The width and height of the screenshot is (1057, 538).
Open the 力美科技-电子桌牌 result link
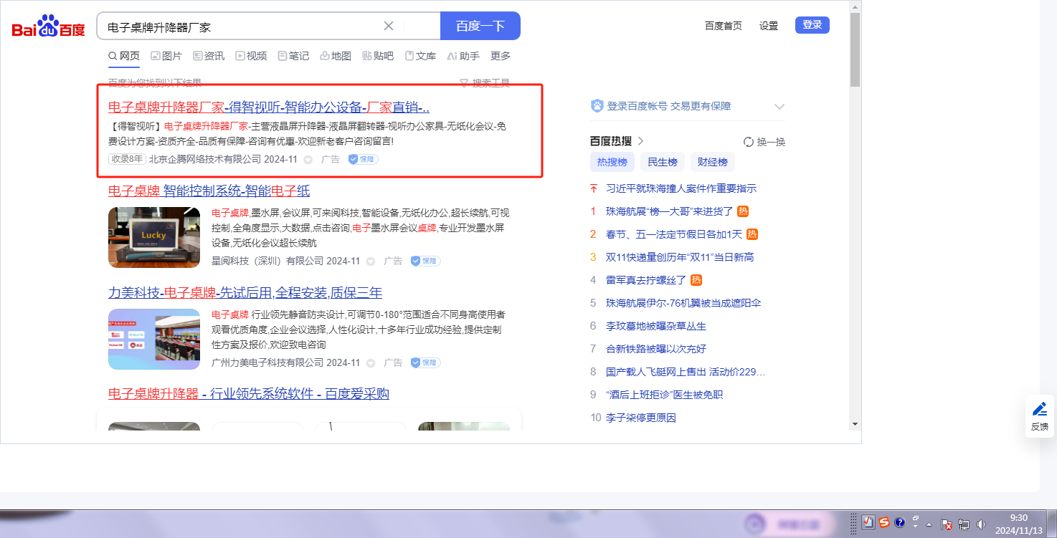[x=245, y=292]
